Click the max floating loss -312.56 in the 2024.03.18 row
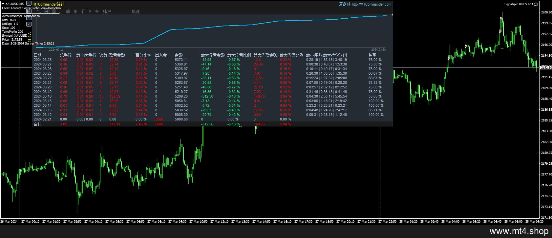Image resolution: width=552 pixels, height=238 pixels. [x=207, y=96]
